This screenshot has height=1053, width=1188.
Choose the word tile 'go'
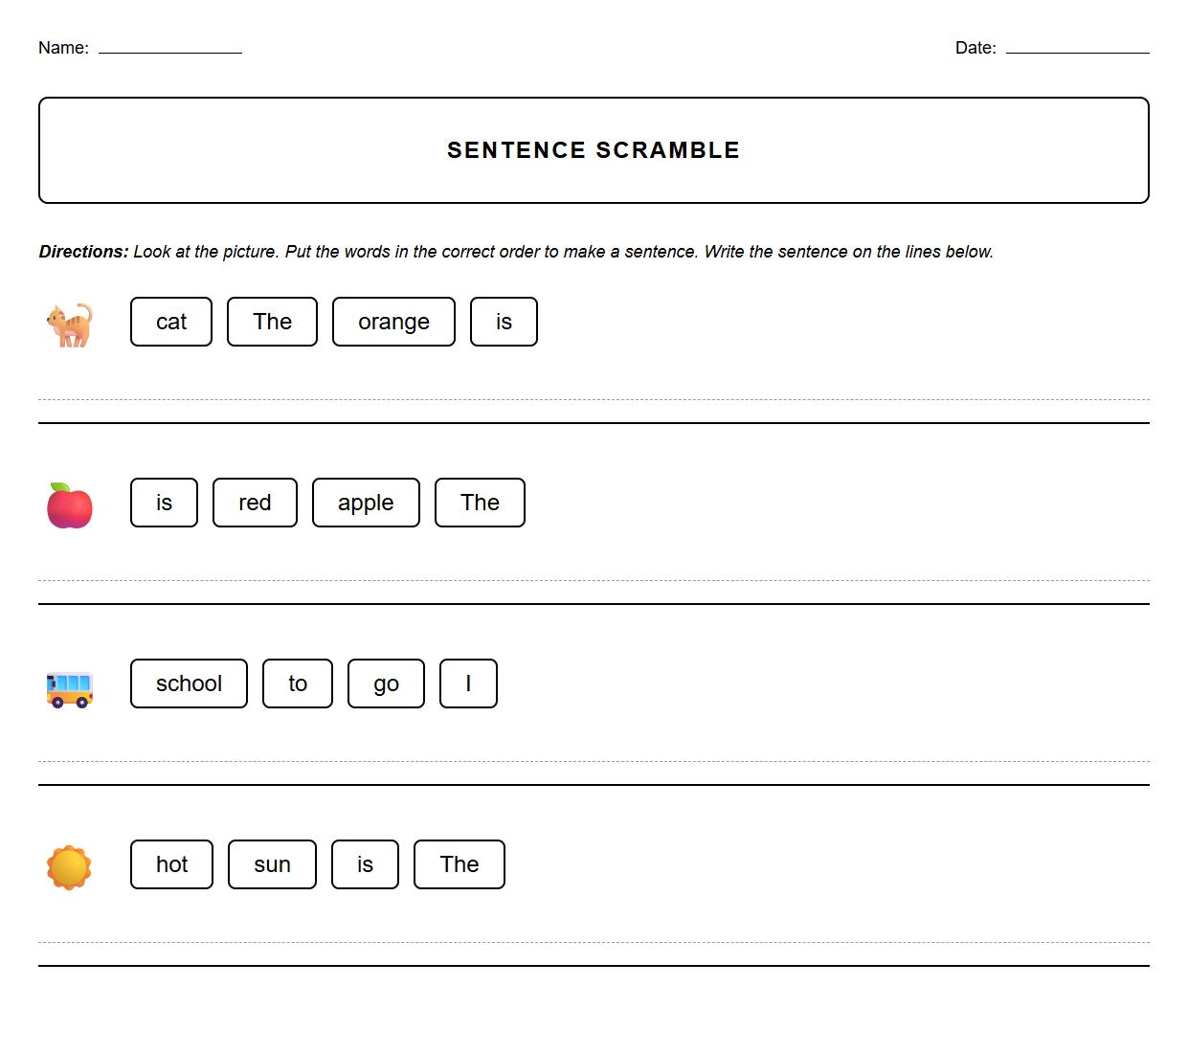click(x=386, y=683)
